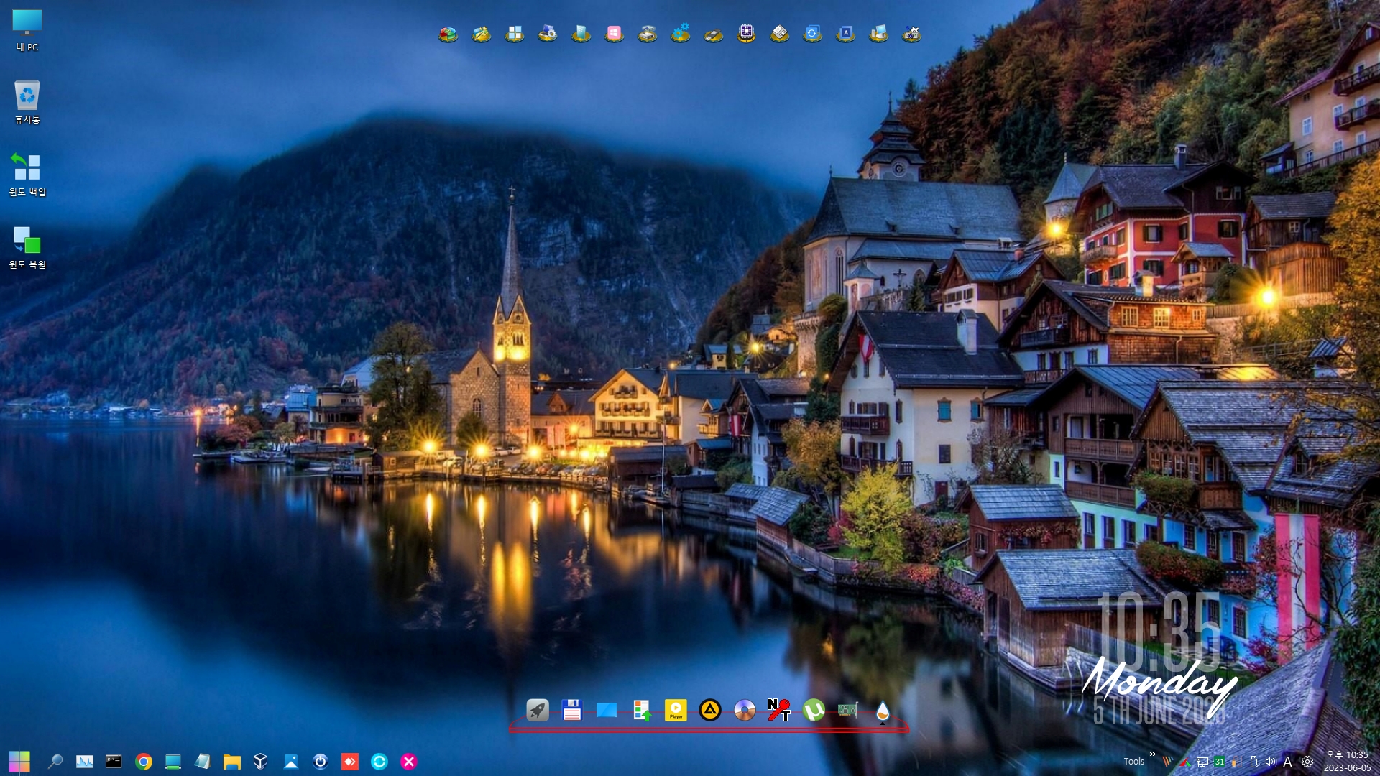Screen dimensions: 1380x776
Task: Open uTorrent in the bottom dock
Action: (814, 711)
